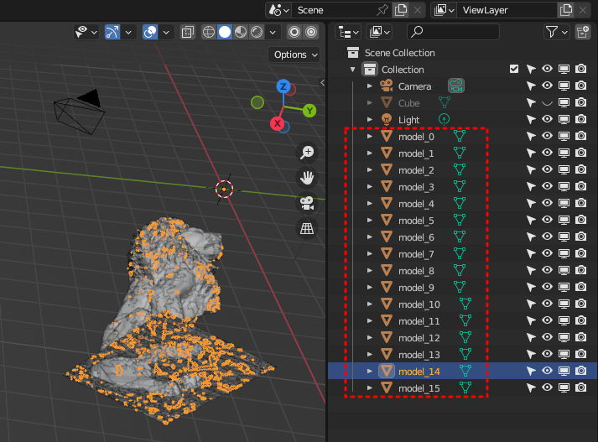Expand the model_0 tree item

click(x=370, y=136)
